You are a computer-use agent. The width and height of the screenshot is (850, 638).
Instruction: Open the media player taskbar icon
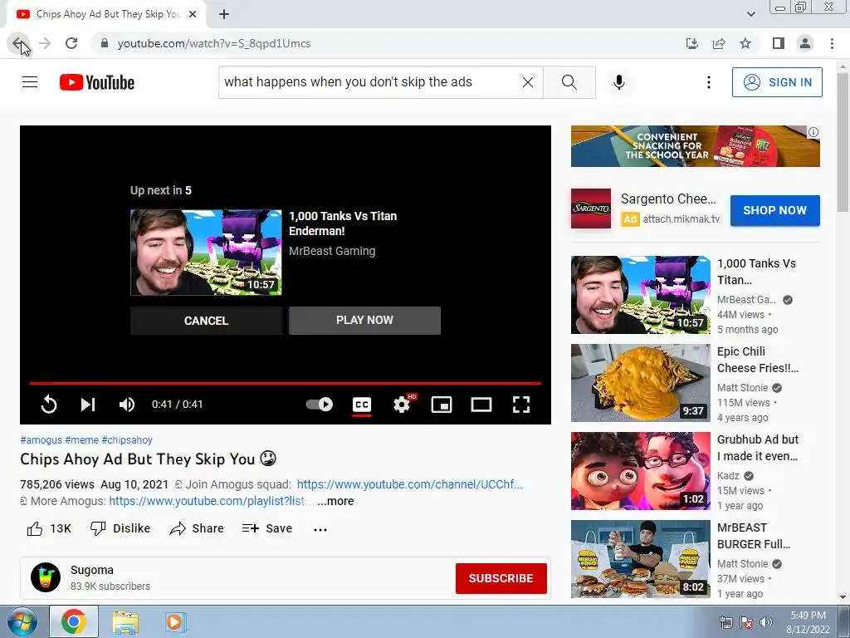[174, 621]
